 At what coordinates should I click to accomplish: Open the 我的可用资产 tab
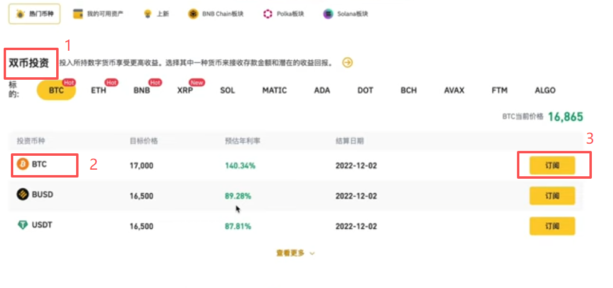(x=98, y=14)
